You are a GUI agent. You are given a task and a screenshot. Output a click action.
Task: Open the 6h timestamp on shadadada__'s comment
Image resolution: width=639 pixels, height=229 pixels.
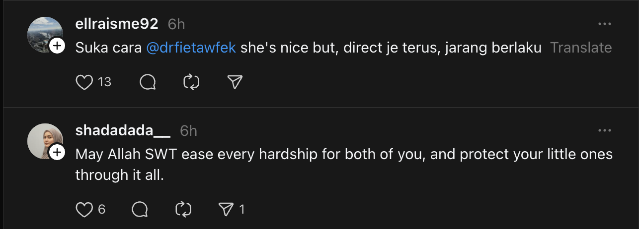click(x=188, y=130)
